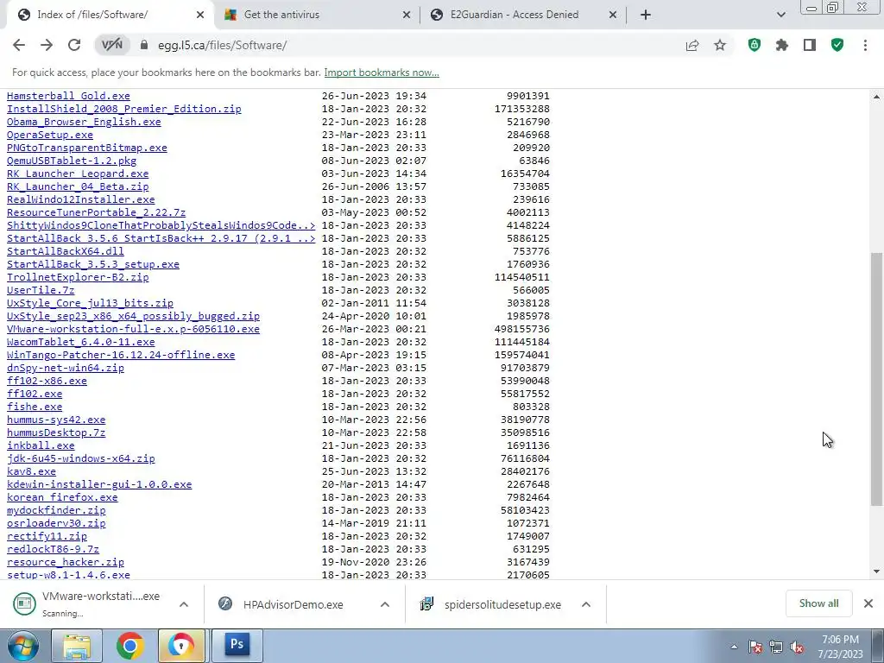Click the scrollbar down arrow
The height and width of the screenshot is (663, 884).
tap(876, 571)
